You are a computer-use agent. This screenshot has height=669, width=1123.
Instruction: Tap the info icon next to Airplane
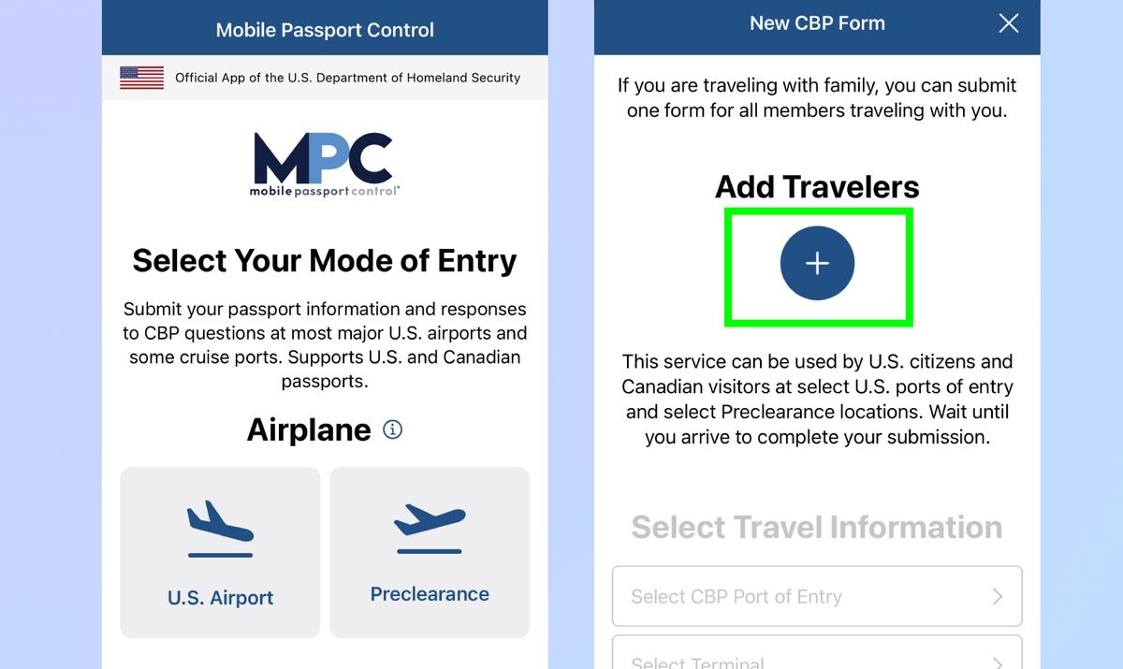[x=394, y=429]
